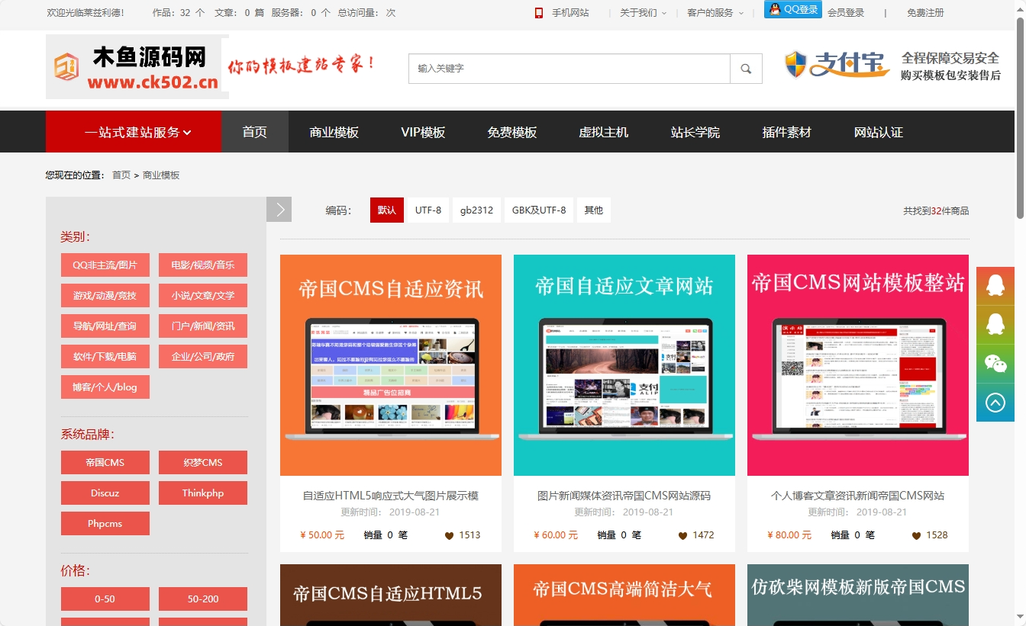Viewport: 1026px width, 626px height.
Task: Filter by category 博客/个人/blog
Action: (105, 387)
